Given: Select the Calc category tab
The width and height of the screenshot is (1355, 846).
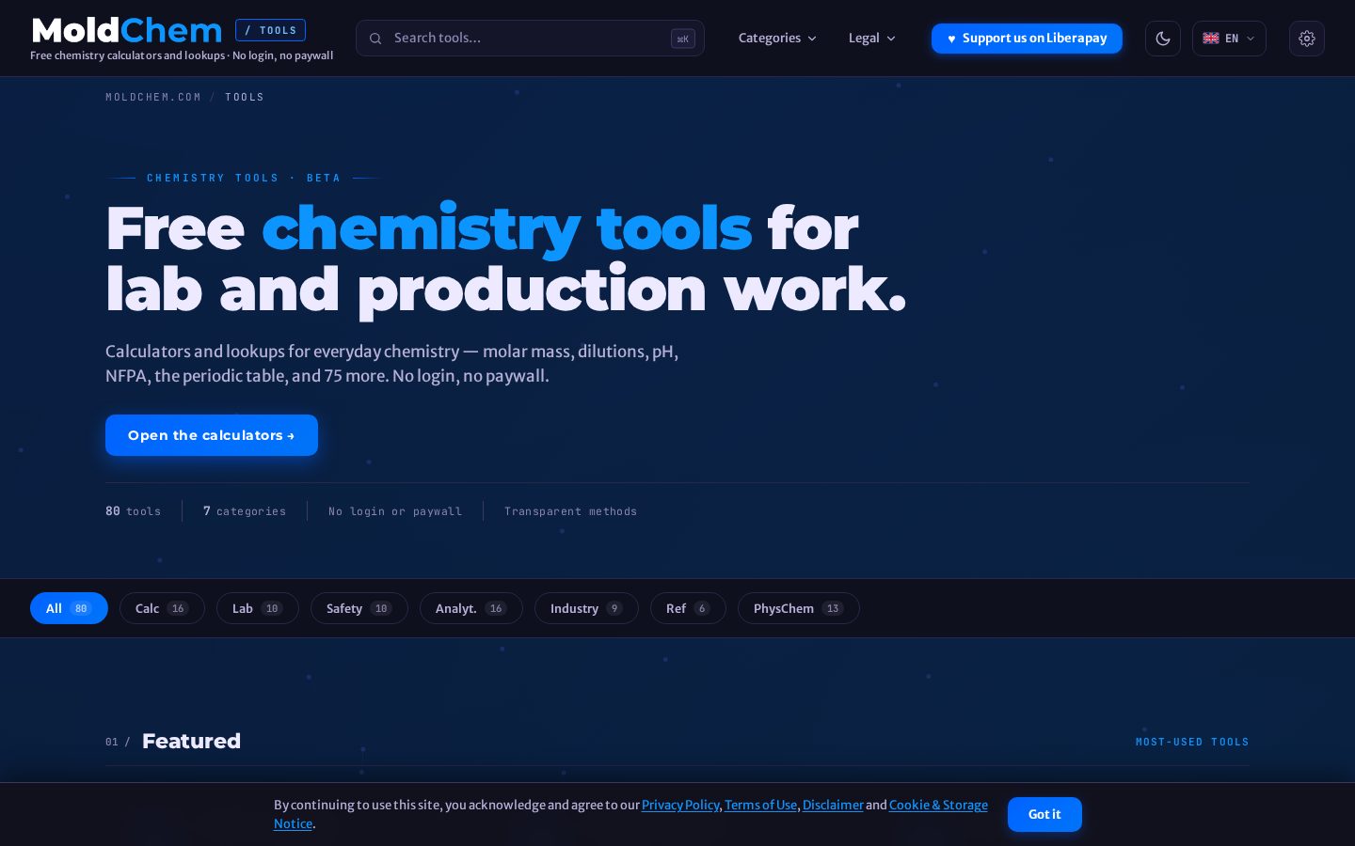Looking at the screenshot, I should tap(162, 608).
